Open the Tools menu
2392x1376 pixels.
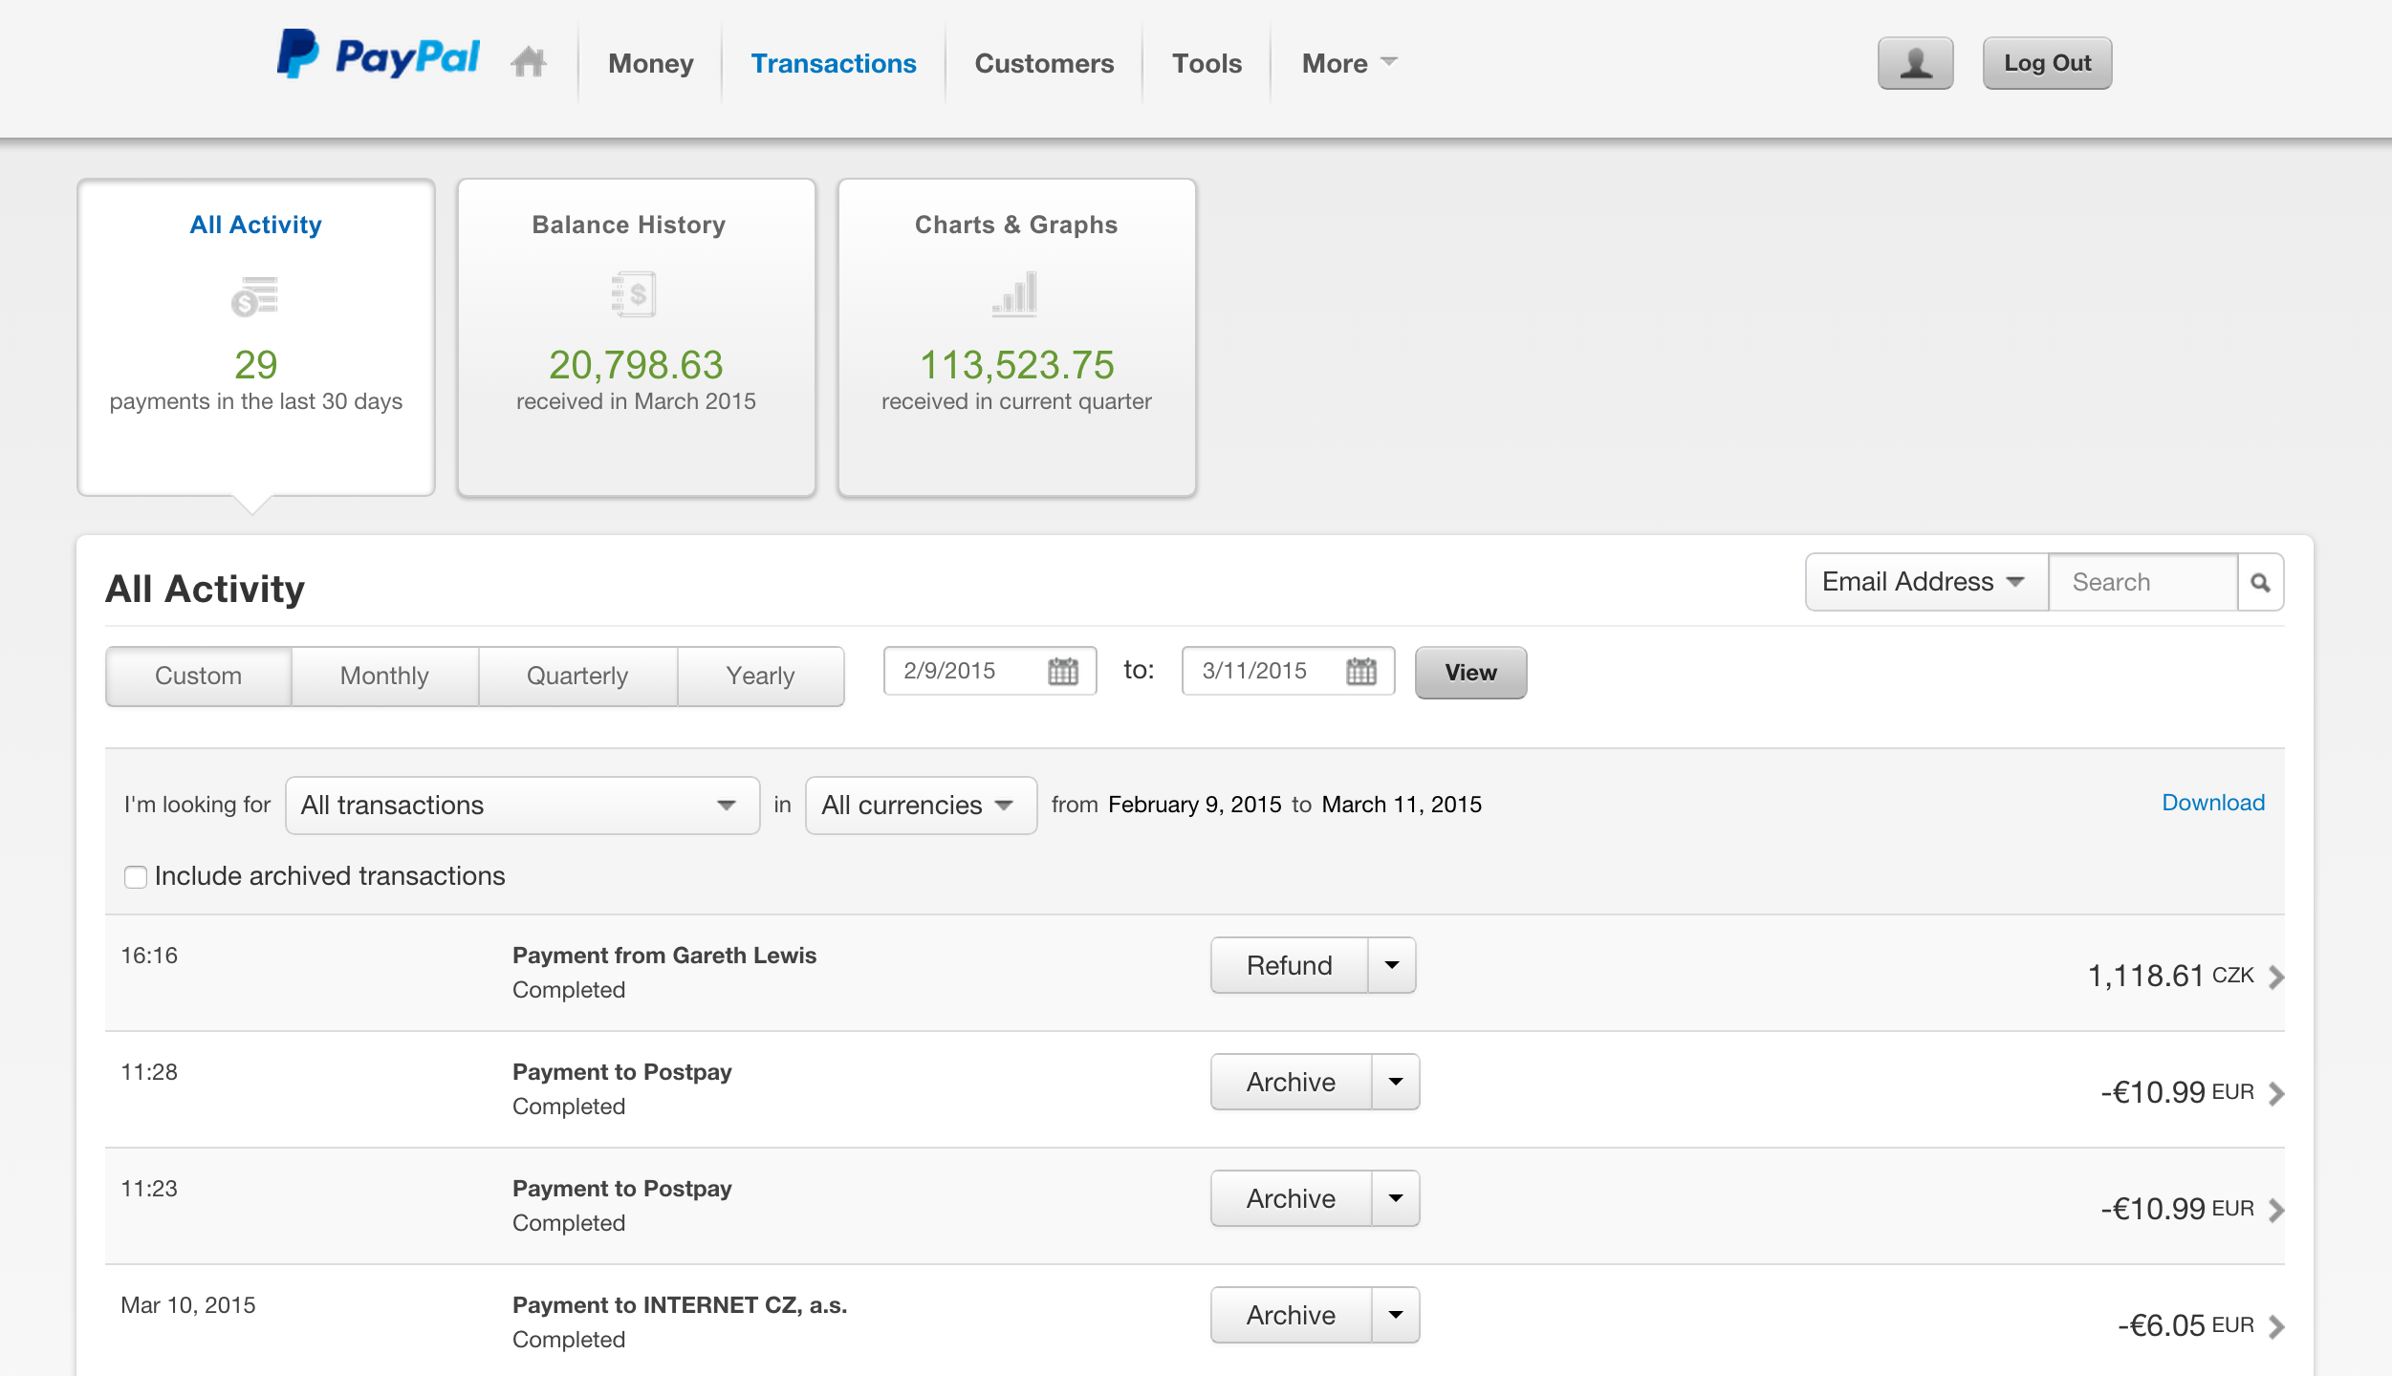(x=1207, y=63)
